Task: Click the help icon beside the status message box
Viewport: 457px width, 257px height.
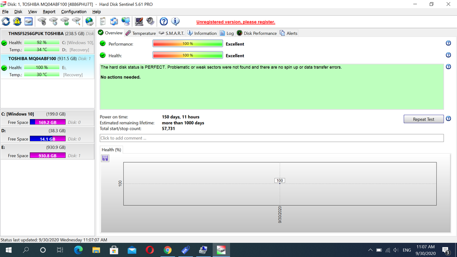Action: tap(448, 66)
